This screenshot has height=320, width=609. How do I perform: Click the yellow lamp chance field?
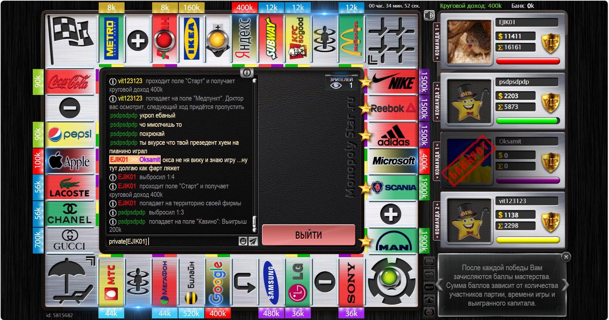click(x=218, y=40)
